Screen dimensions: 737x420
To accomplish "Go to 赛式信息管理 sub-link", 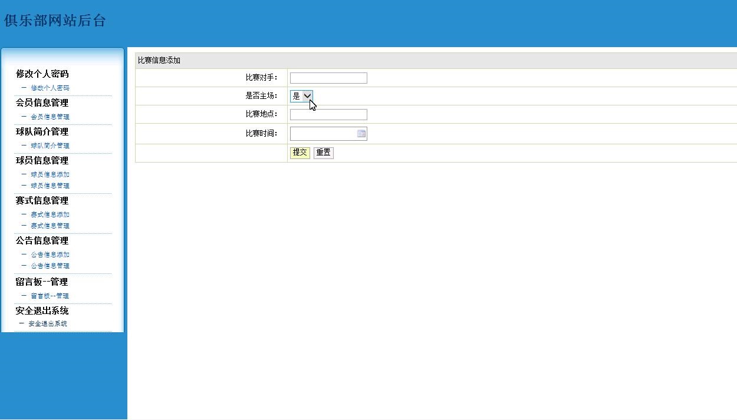I will 50,226.
